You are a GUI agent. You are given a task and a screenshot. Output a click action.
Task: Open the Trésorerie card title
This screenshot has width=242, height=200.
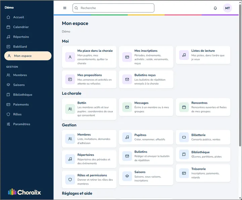pos(199,169)
